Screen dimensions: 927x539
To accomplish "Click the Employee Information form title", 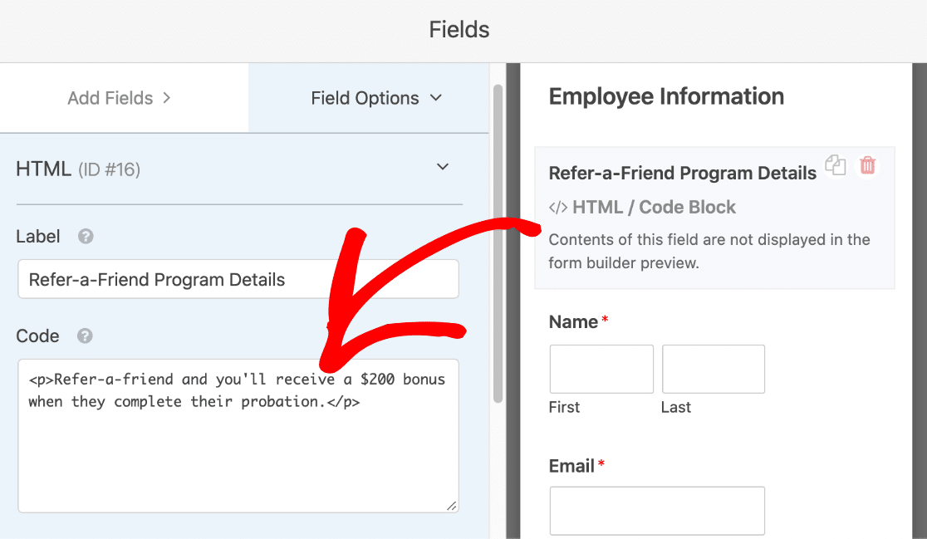I will 666,96.
